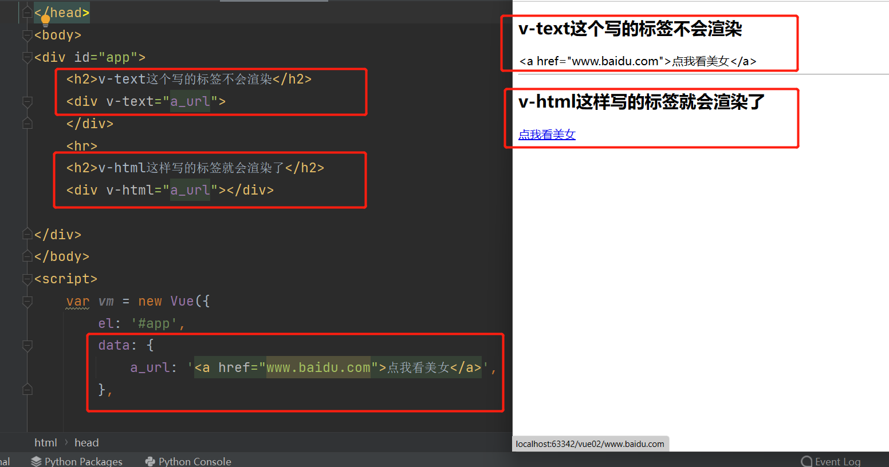This screenshot has height=467, width=889.
Task: Click the a_url: data property line
Action: pyautogui.click(x=313, y=367)
